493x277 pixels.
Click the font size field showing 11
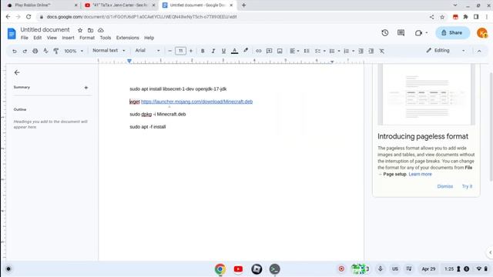180,51
